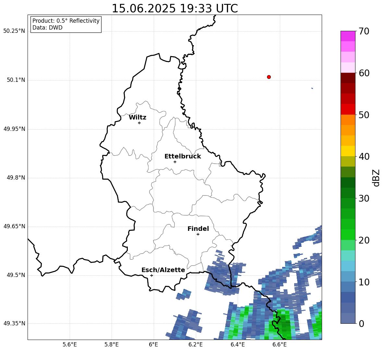Click the 50 colorbar tick label

tap(364, 115)
